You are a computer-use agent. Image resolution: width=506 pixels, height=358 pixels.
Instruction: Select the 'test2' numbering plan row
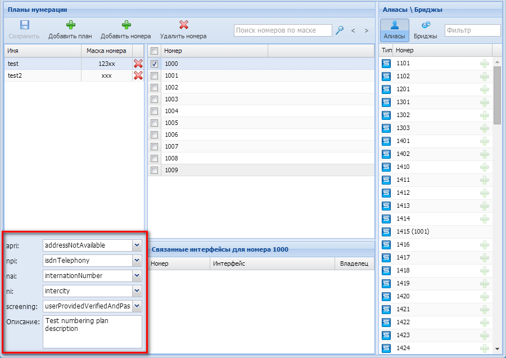coord(74,75)
